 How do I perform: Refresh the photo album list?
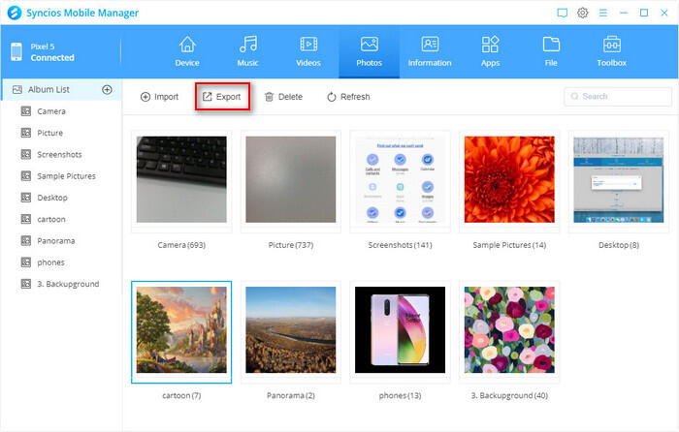tap(348, 97)
